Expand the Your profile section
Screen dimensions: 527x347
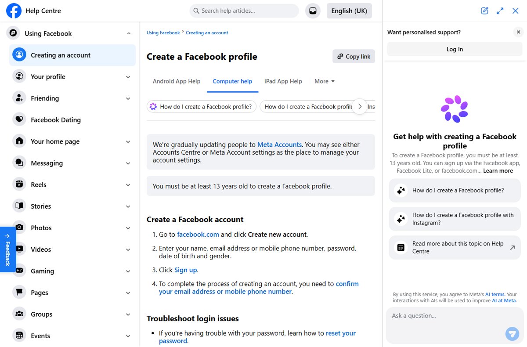pos(128,77)
